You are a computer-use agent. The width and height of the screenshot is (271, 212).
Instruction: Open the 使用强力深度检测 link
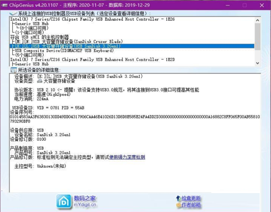[x=127, y=157]
